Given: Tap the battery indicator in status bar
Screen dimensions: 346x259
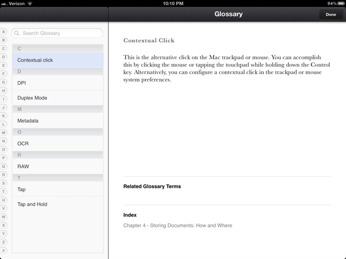Looking at the screenshot, I should click(x=341, y=3).
